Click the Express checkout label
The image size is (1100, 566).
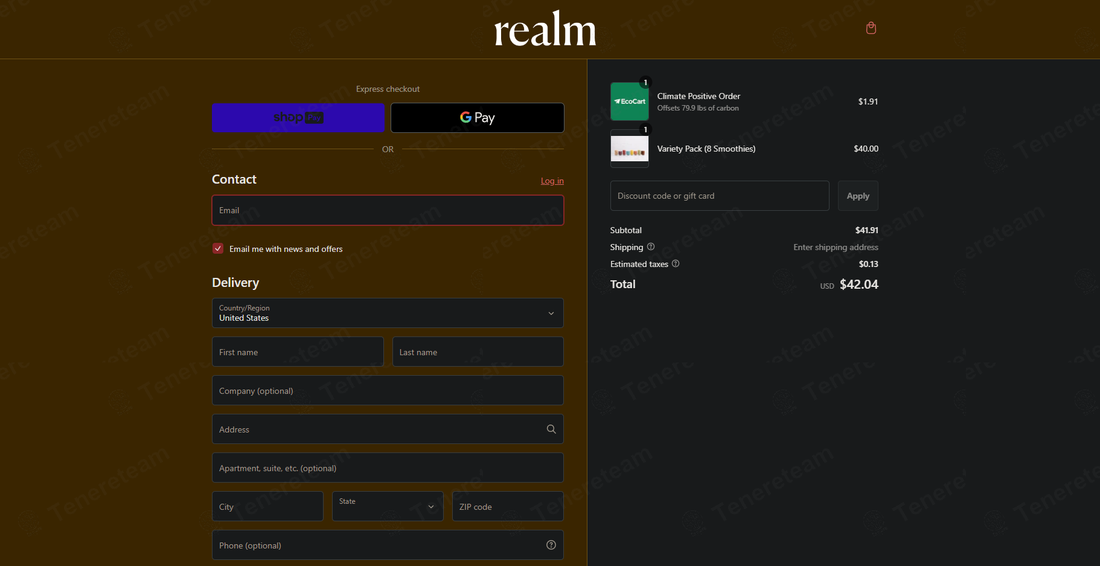pyautogui.click(x=388, y=89)
